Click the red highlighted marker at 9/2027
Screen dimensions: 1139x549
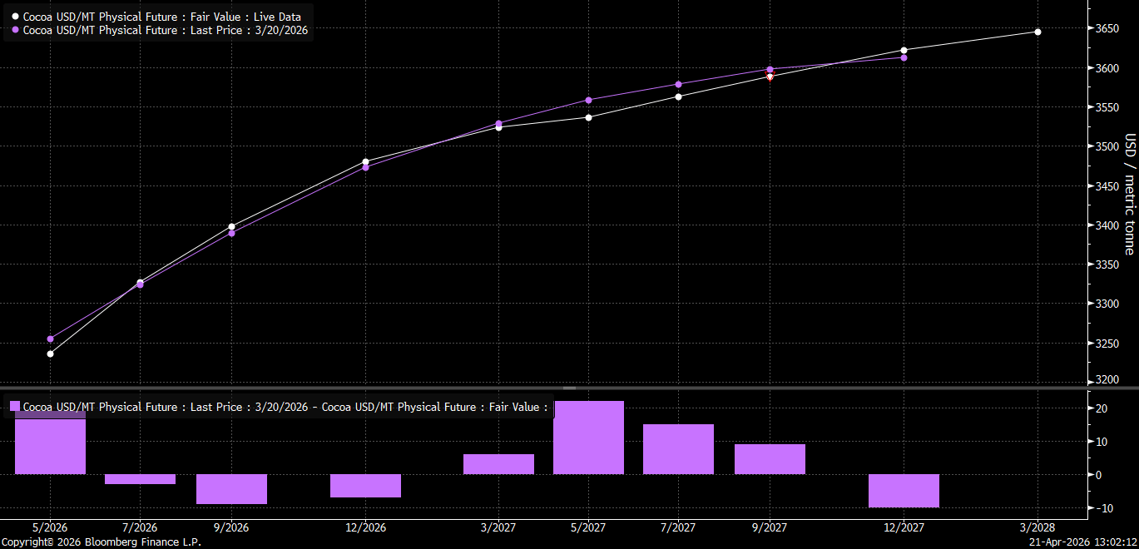(x=770, y=74)
